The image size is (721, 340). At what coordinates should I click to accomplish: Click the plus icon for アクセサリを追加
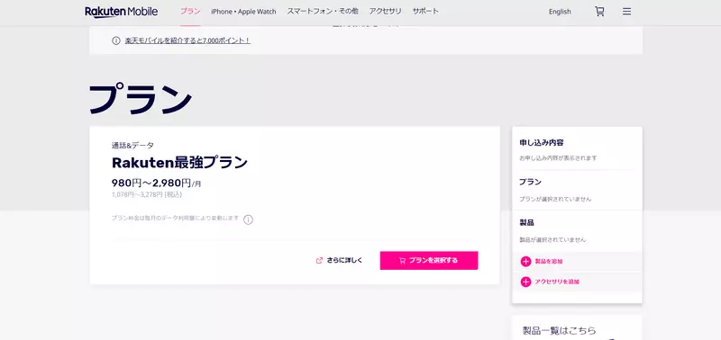(525, 282)
